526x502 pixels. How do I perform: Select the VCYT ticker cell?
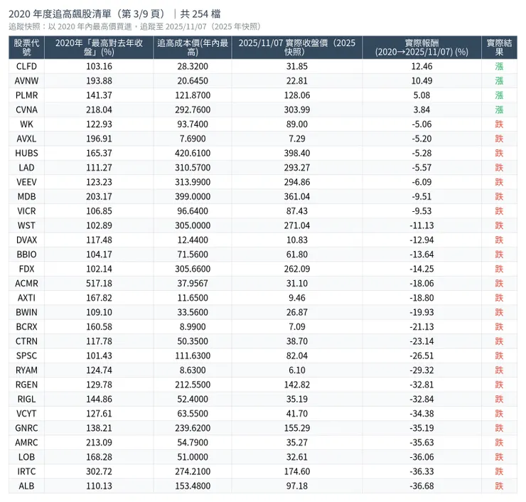point(26,413)
